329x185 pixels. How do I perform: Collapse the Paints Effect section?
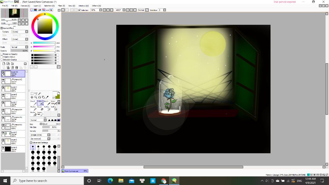pyautogui.click(x=2, y=28)
